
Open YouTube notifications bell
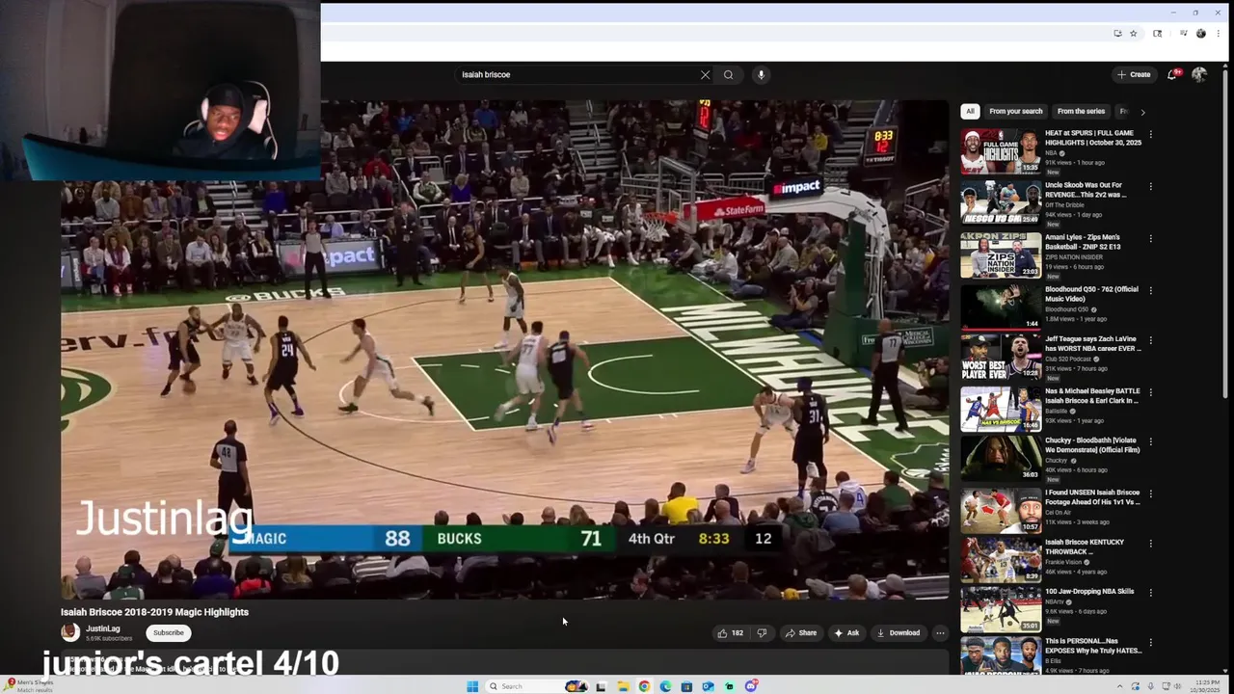[x=1172, y=74]
